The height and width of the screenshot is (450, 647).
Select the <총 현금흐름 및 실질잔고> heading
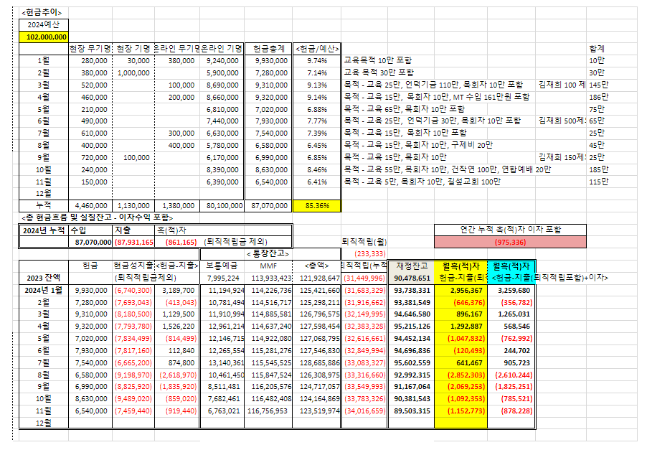click(97, 217)
